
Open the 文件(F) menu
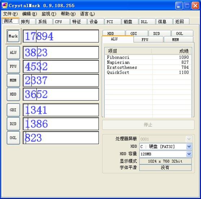click(10, 14)
